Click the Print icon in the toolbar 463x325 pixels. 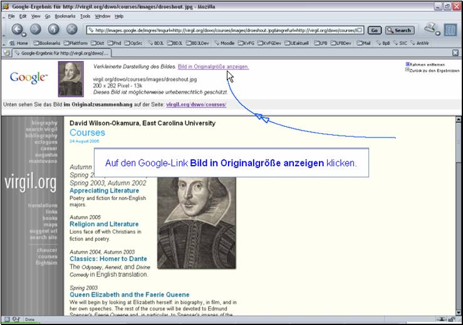coord(430,29)
